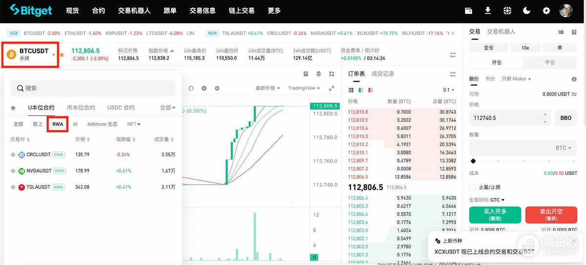The image size is (586, 265).
Task: Click the chart notebook icon
Action: pyautogui.click(x=306, y=74)
